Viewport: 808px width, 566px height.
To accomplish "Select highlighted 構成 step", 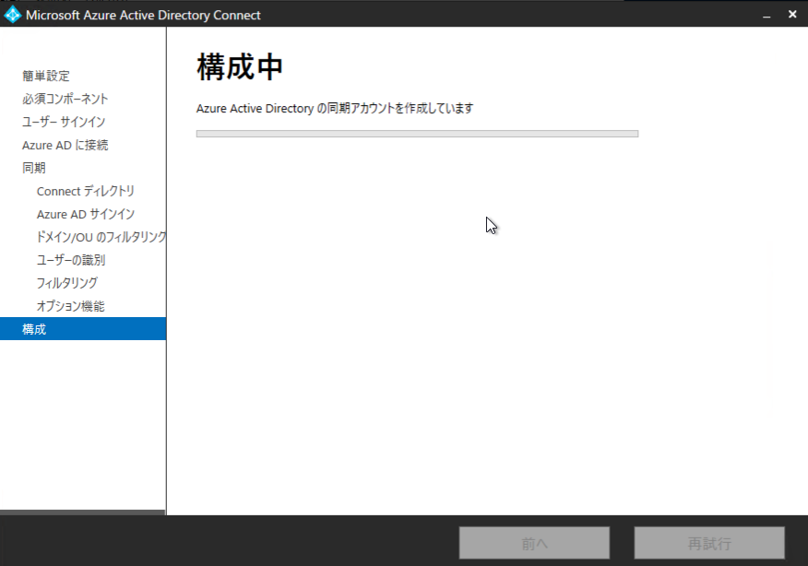I will 83,328.
